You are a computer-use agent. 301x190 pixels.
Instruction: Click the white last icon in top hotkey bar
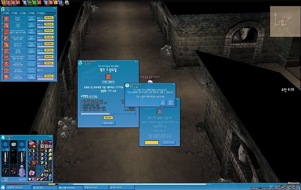tap(67, 2)
